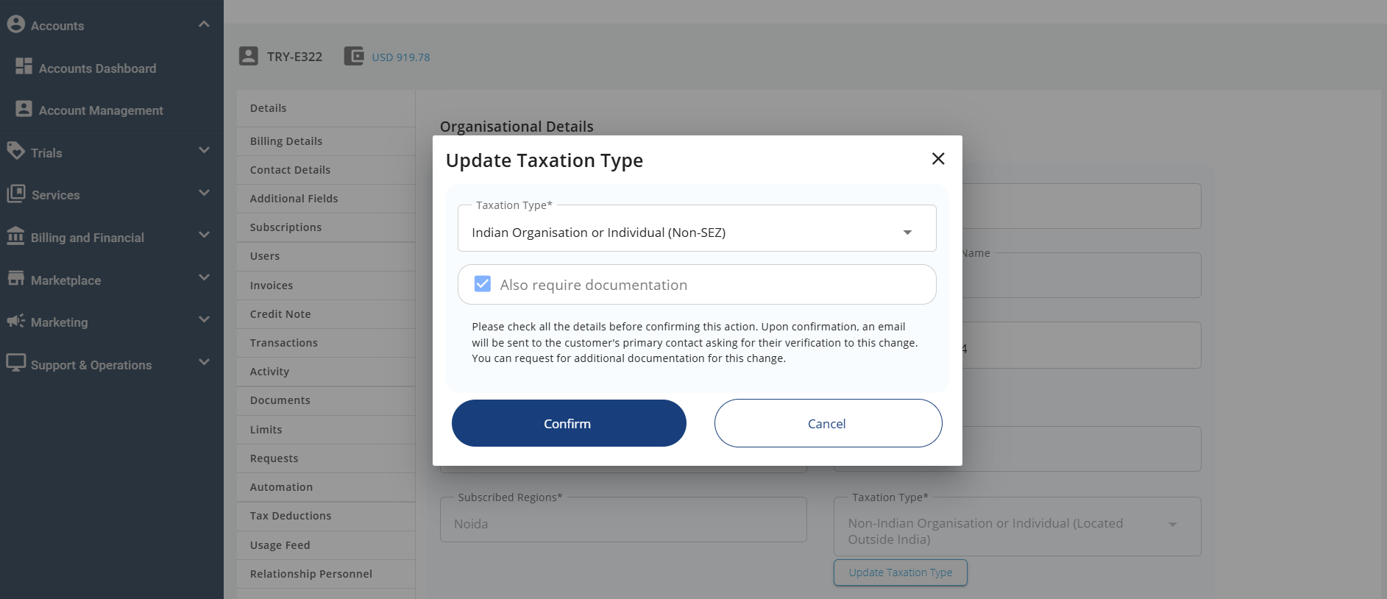Select the Marketing megaphone icon
1387x599 pixels.
tap(16, 321)
